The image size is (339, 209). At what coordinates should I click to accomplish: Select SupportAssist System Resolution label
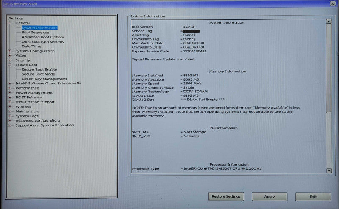coord(44,125)
